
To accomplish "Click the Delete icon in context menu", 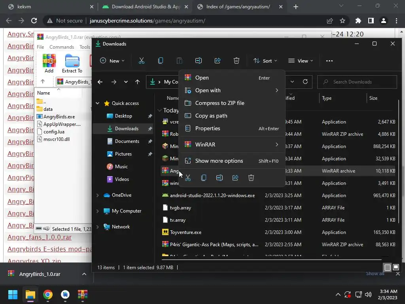I will (x=251, y=178).
